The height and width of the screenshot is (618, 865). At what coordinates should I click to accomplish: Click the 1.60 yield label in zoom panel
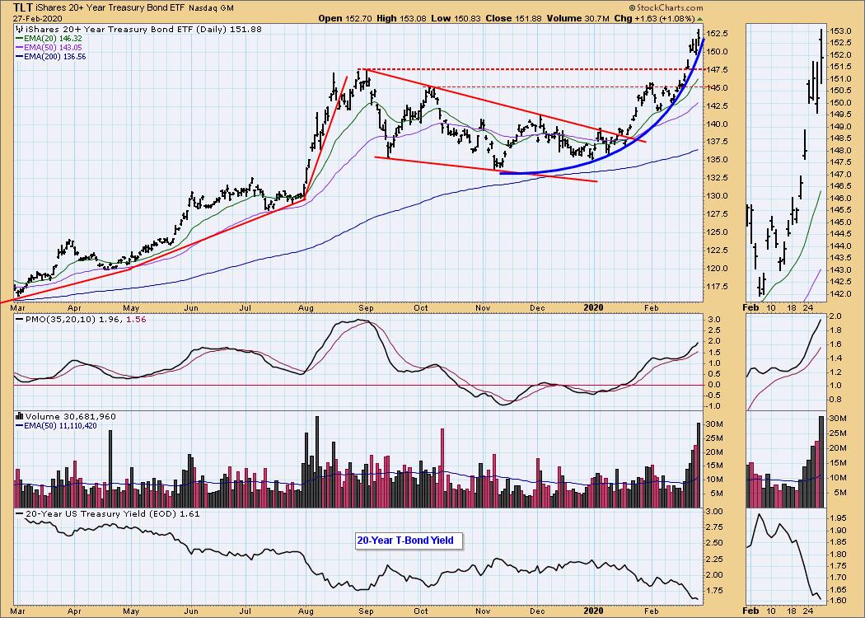(x=837, y=601)
